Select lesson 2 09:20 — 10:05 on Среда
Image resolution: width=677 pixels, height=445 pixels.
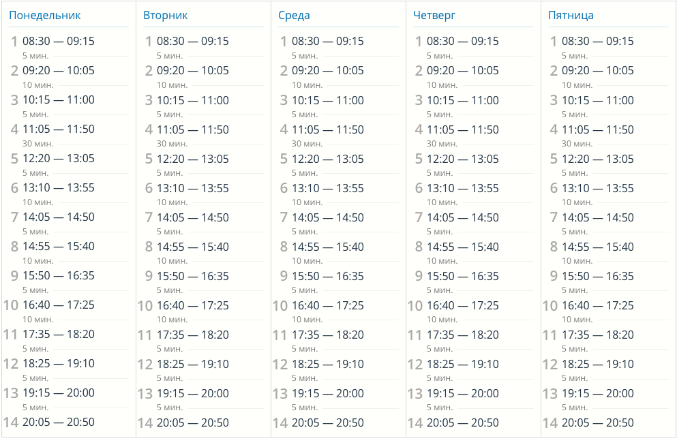point(328,70)
